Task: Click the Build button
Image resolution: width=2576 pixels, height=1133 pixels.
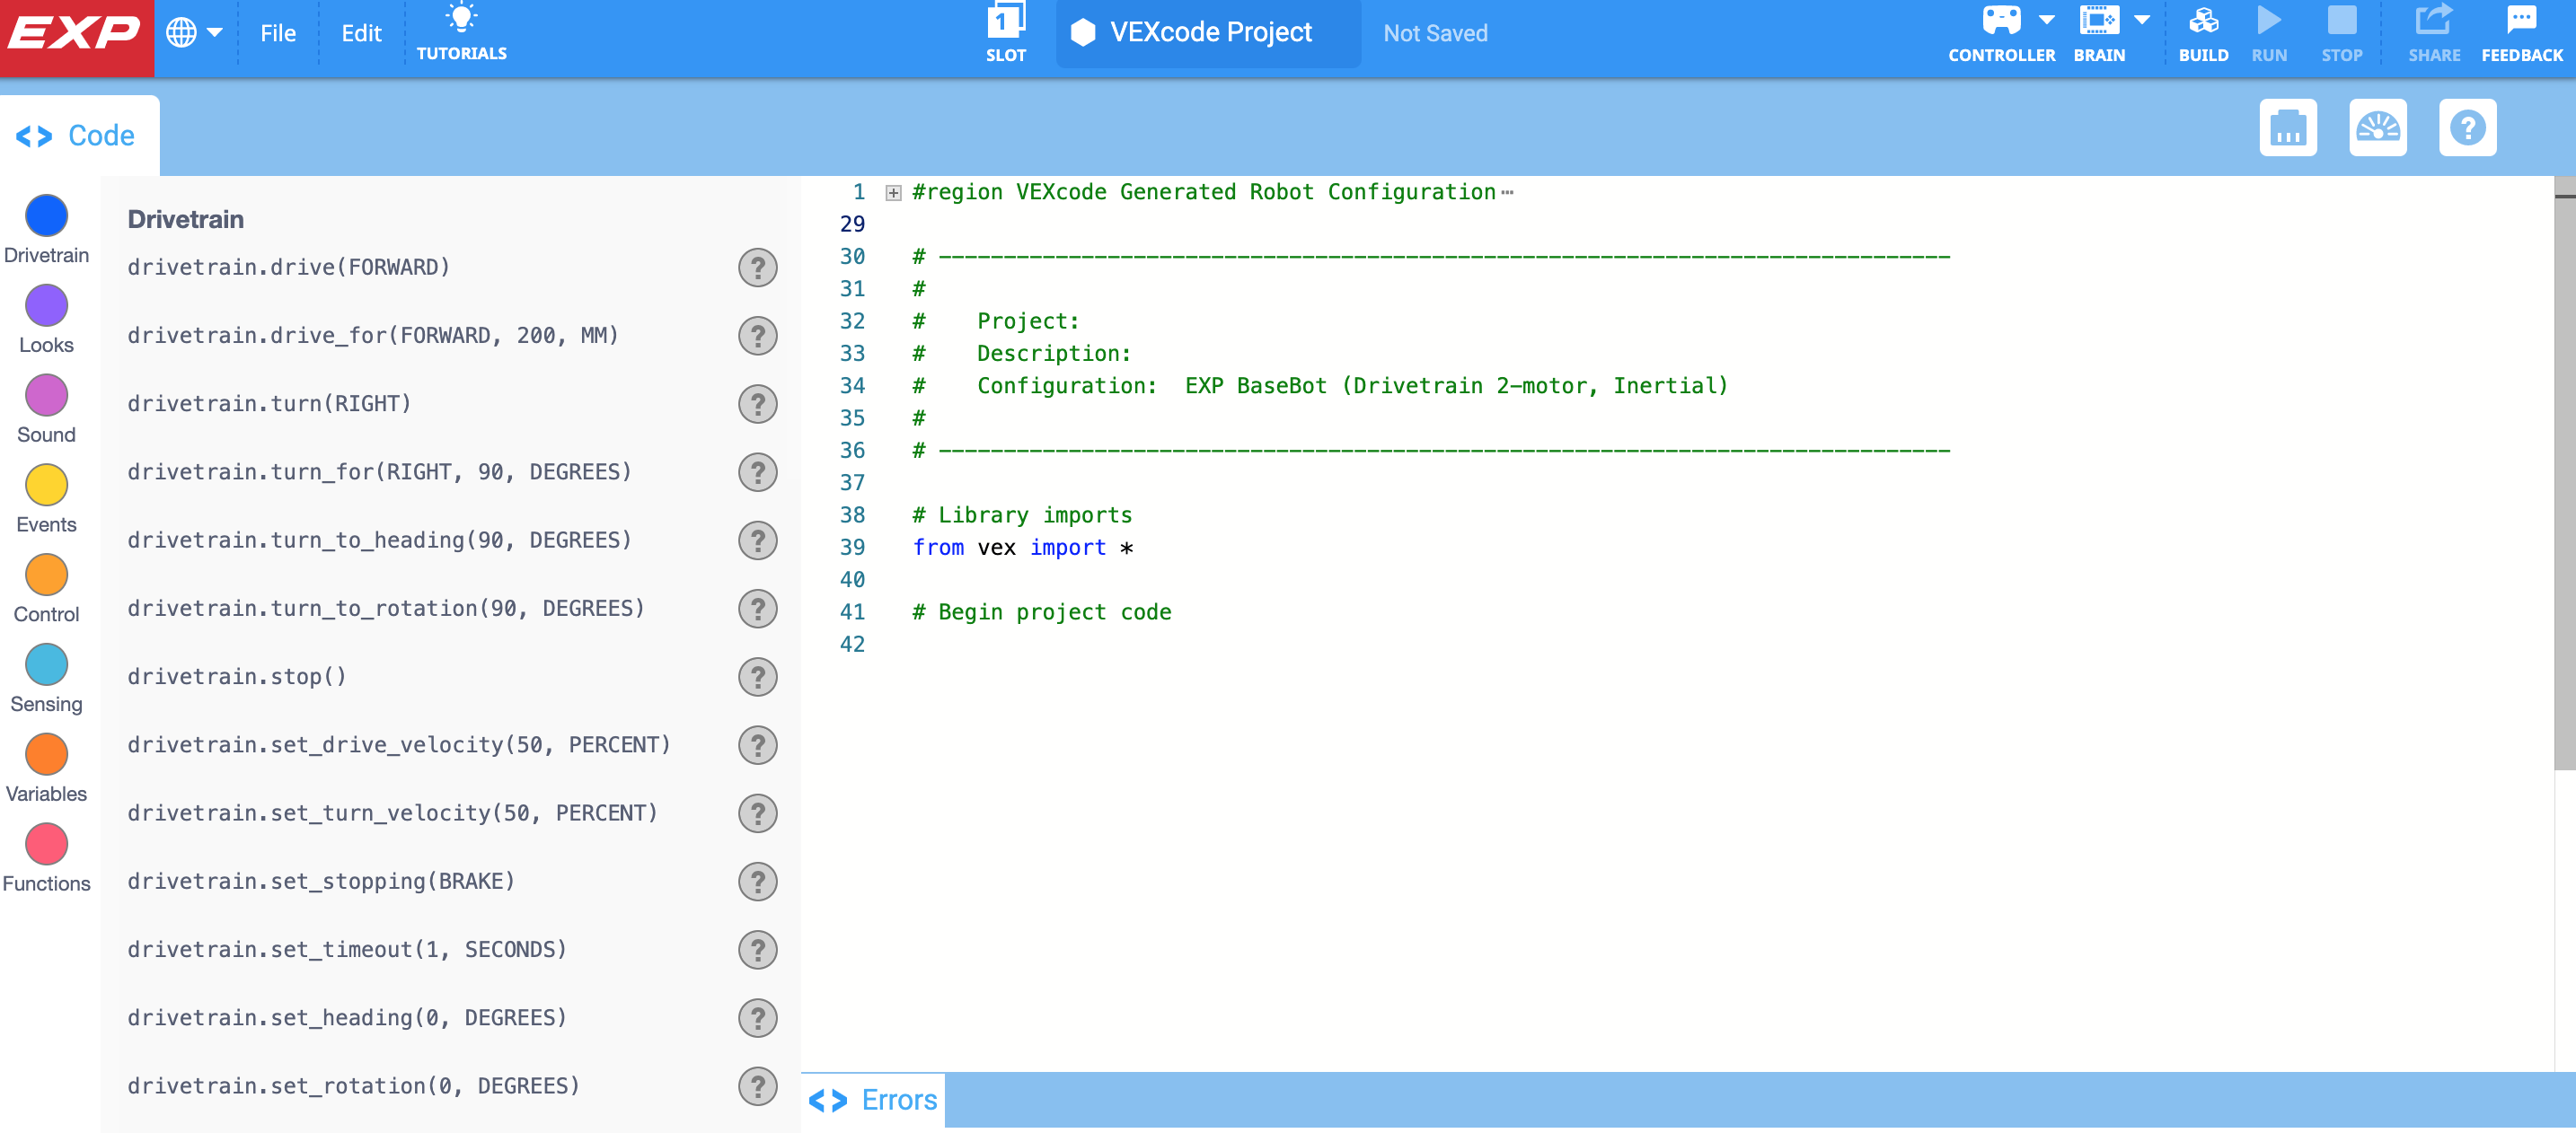Action: point(2203,33)
